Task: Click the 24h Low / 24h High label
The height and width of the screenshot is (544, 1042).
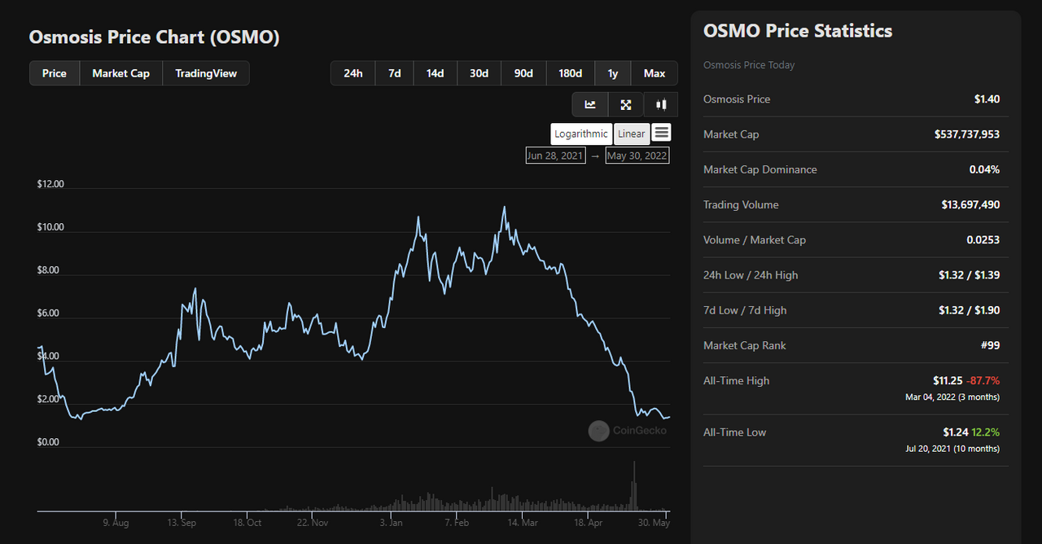Action: (751, 275)
